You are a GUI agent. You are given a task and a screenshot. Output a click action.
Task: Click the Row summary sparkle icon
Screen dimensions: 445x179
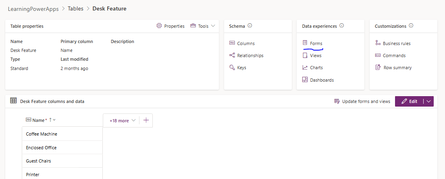pos(378,68)
